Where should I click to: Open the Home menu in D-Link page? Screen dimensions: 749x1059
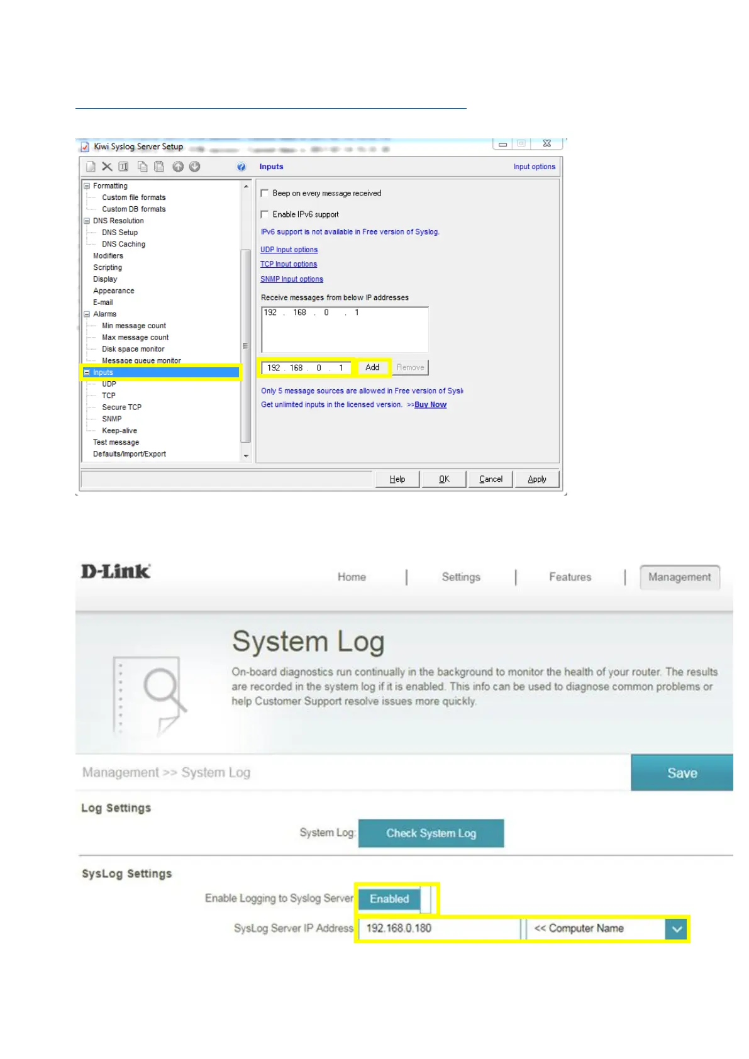352,577
